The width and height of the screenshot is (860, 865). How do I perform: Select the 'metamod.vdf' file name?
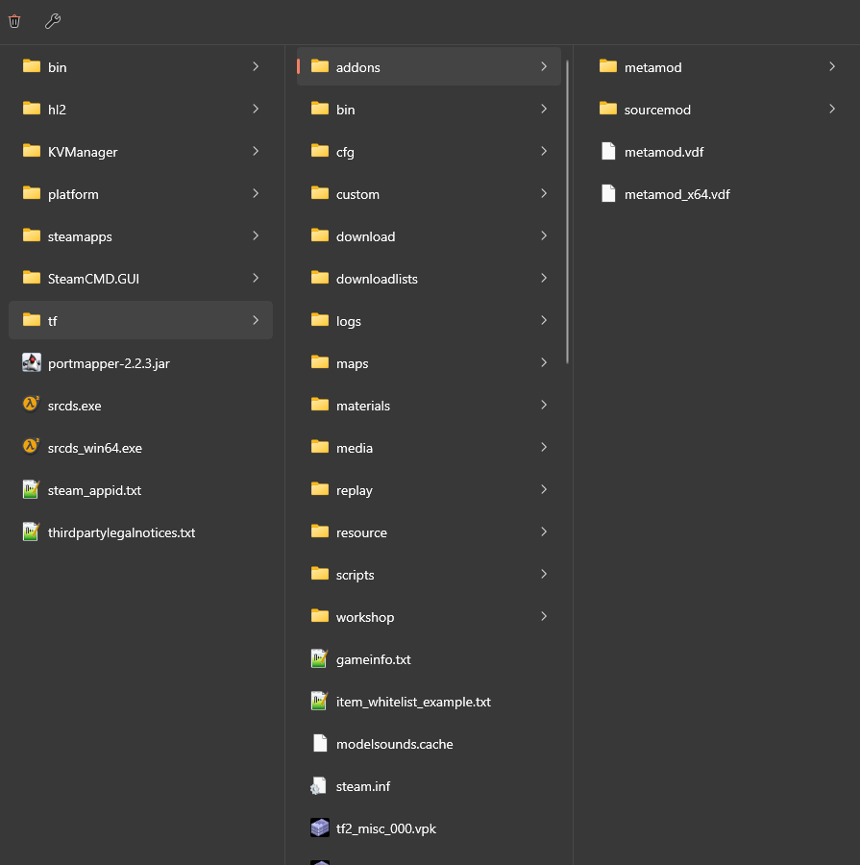point(664,152)
